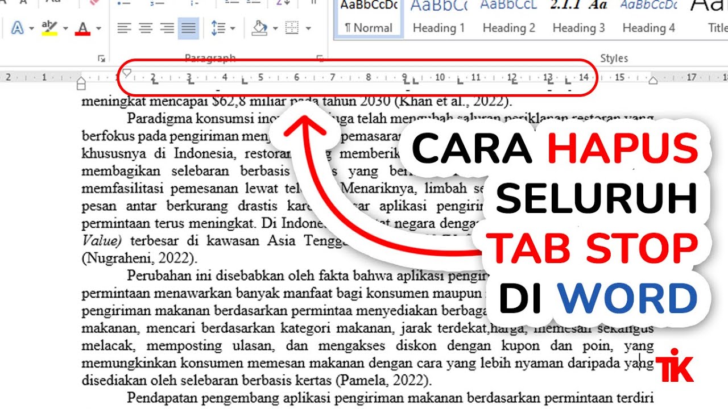Apply the Heading 1 style
Screen dimensions: 728x409
click(439, 19)
